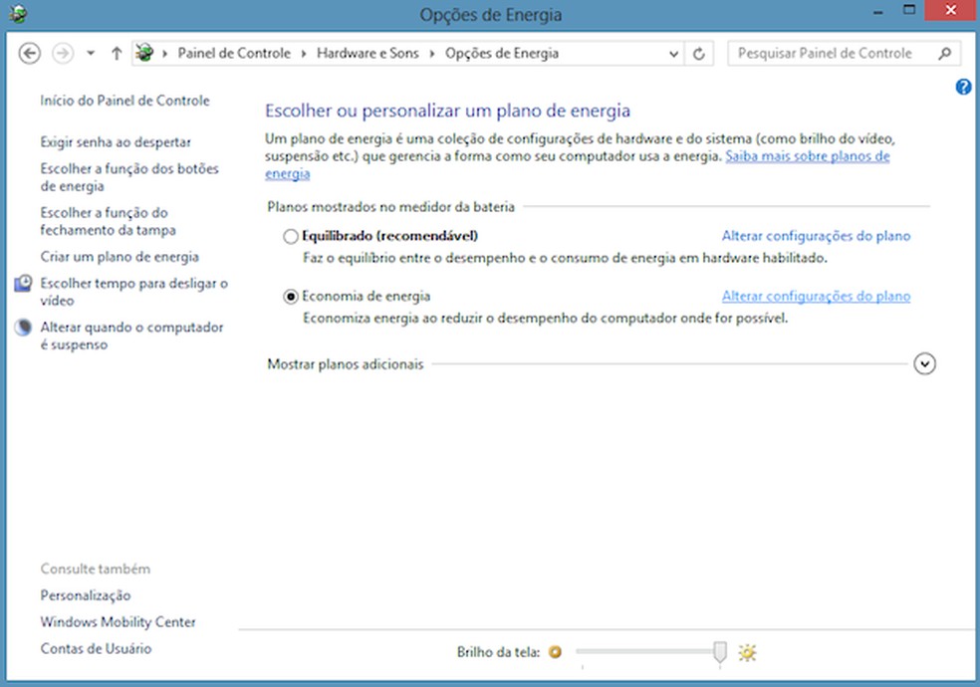Open Personalização under Consulte também

point(86,595)
